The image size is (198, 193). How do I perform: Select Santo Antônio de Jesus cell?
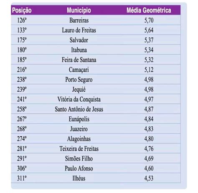click(x=79, y=109)
